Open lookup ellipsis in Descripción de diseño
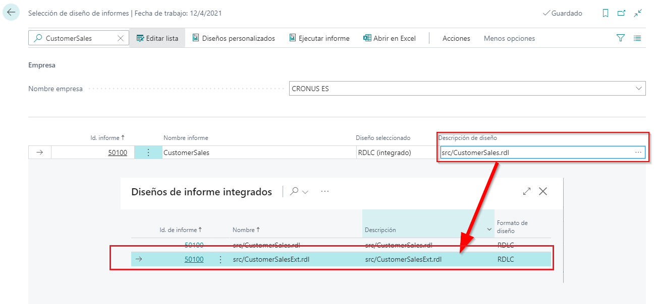 click(638, 152)
